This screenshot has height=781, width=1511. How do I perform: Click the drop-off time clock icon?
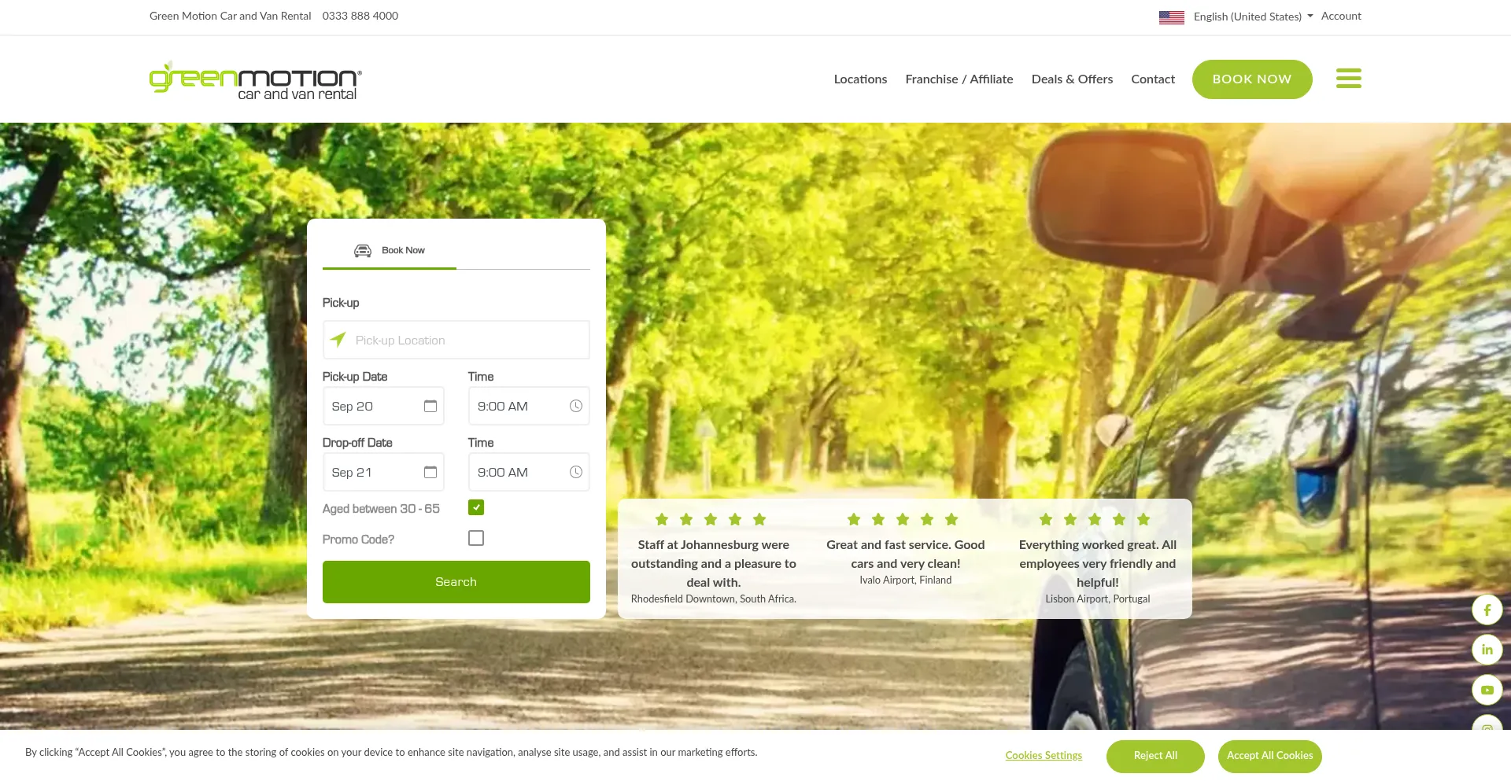pyautogui.click(x=576, y=472)
